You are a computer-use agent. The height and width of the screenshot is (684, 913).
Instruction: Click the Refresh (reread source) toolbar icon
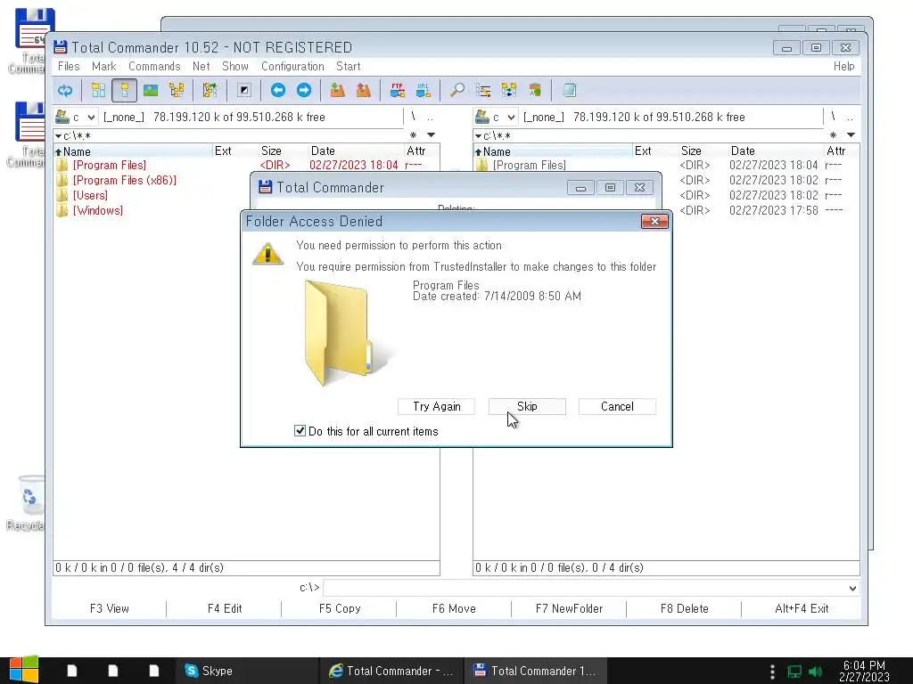click(x=65, y=90)
